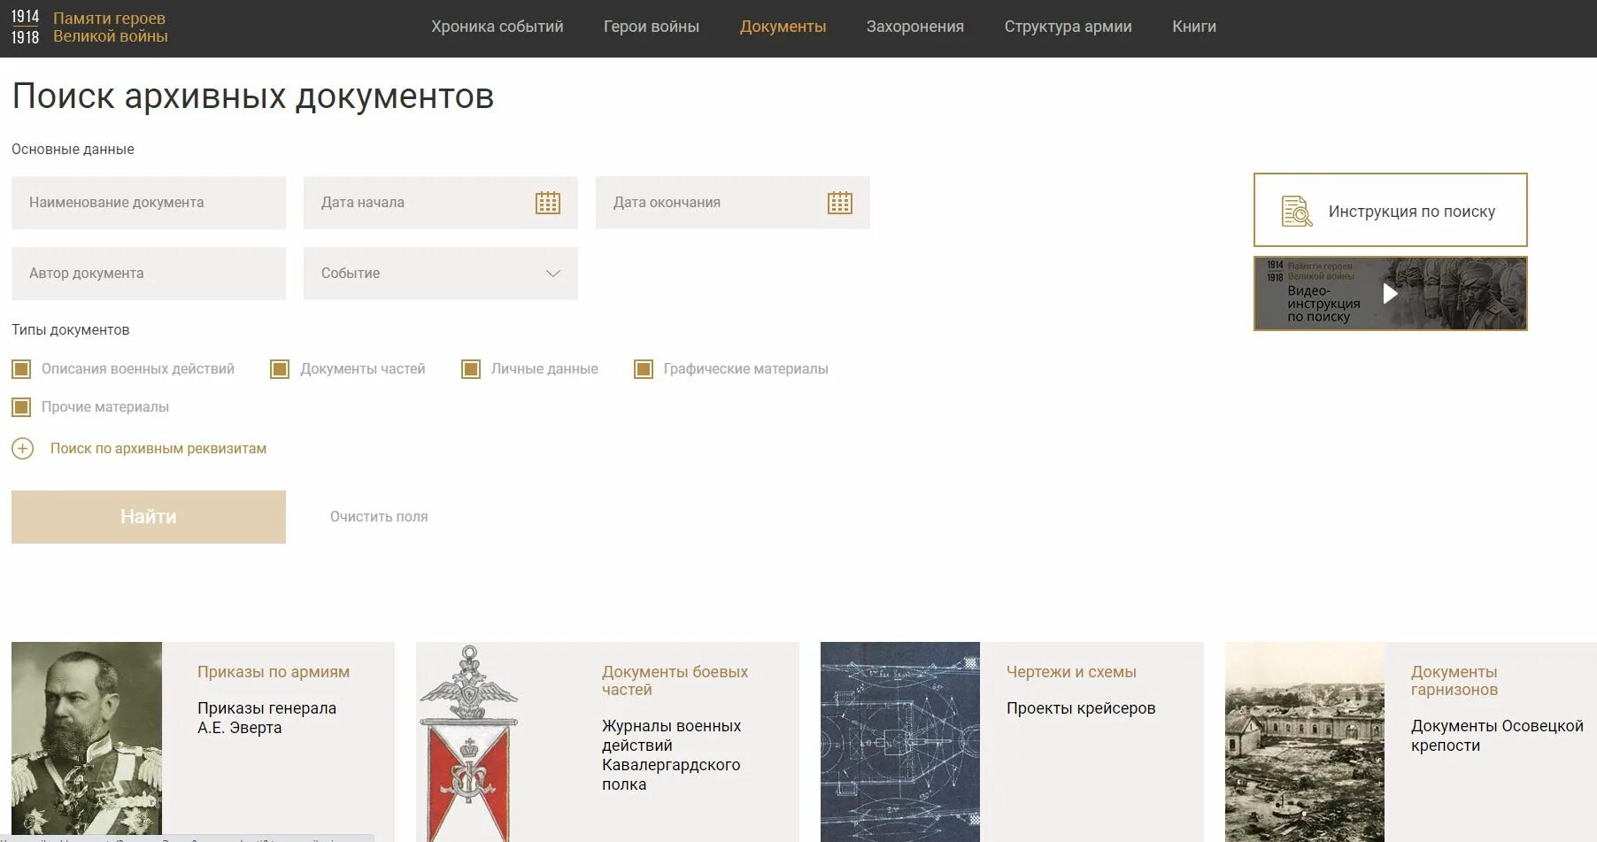The height and width of the screenshot is (842, 1597).
Task: Expand 'Поиск по архивным реквизитам' section
Action: [158, 449]
